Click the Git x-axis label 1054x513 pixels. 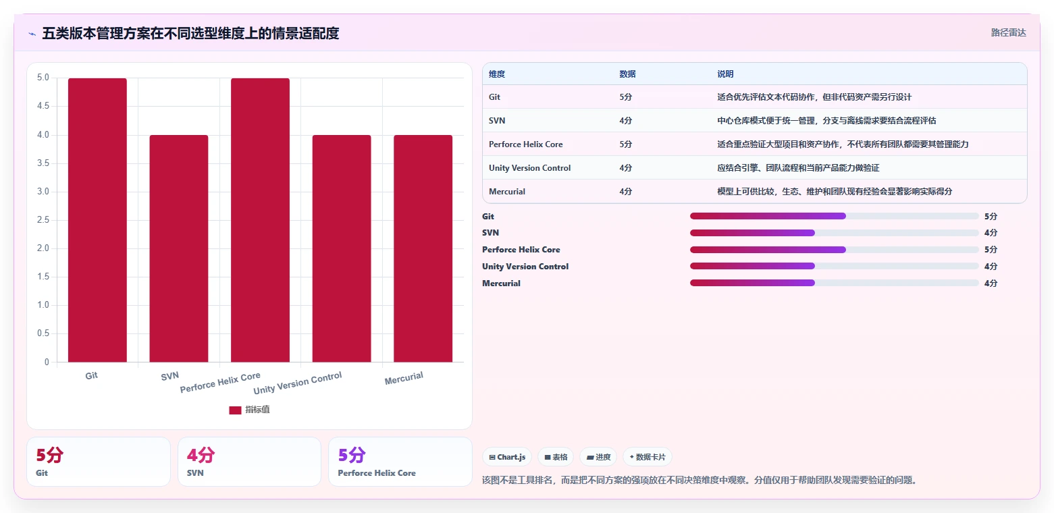[x=92, y=375]
